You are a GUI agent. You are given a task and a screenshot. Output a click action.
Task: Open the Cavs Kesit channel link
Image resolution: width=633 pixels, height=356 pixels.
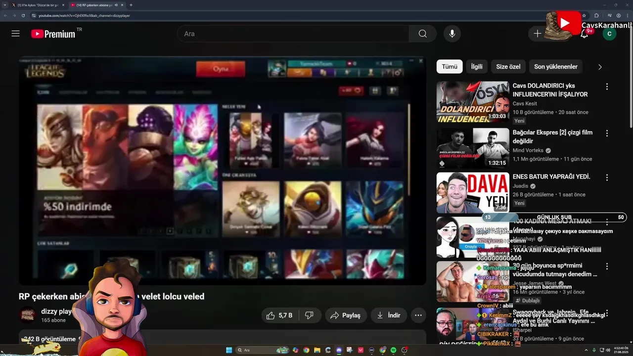tap(525, 103)
